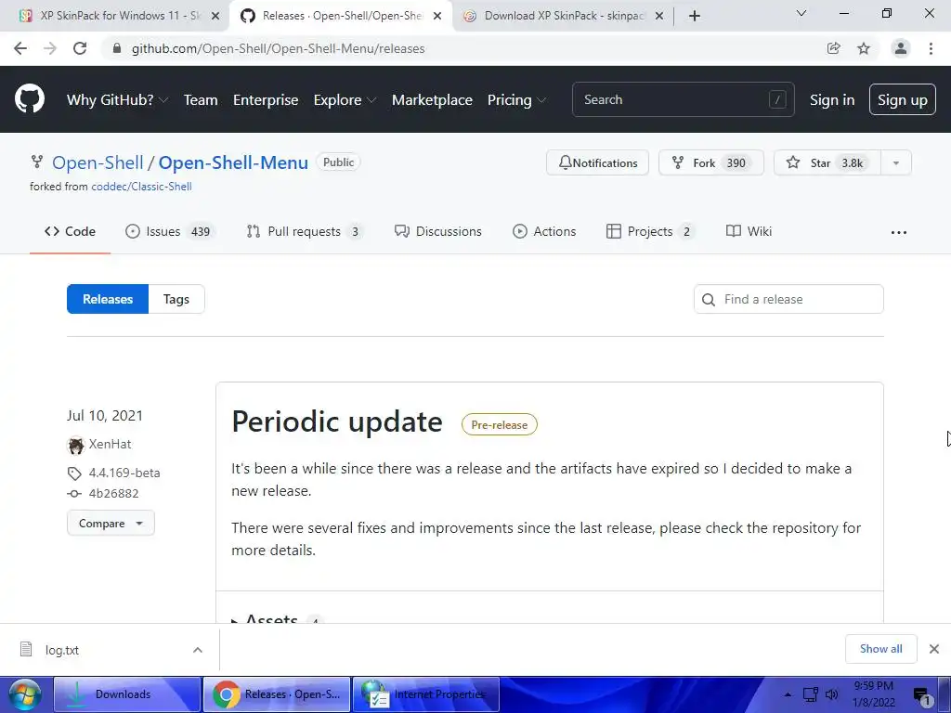Click commit 4b26882 link
The height and width of the screenshot is (713, 951).
pos(113,494)
